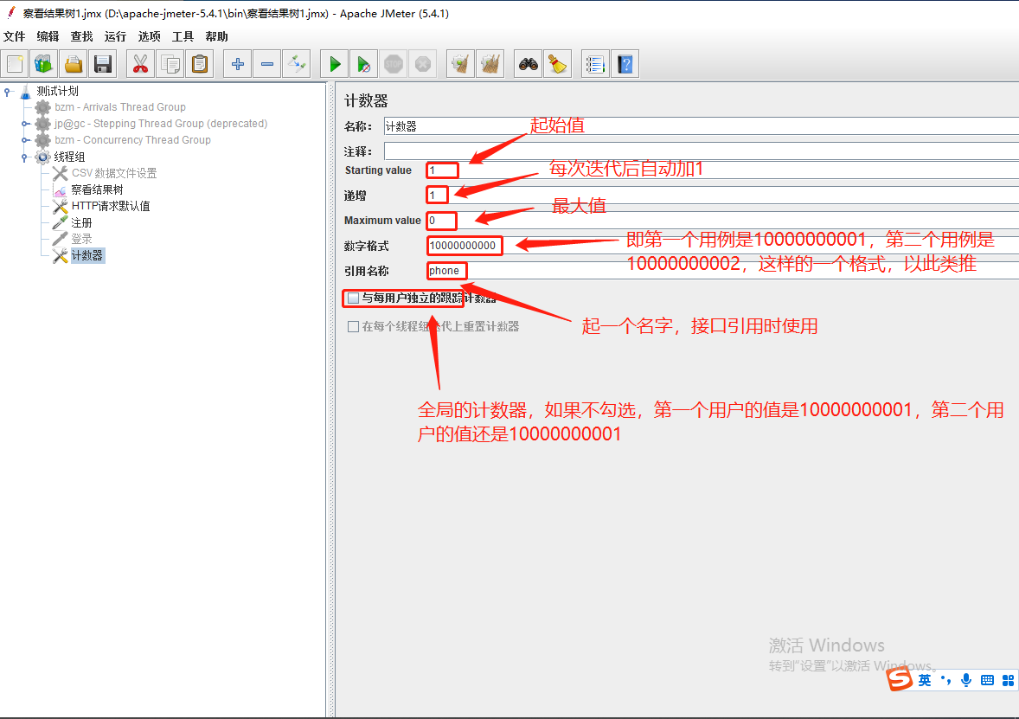
Task: Select bzm - Arrivals Thread Group
Action: click(120, 107)
